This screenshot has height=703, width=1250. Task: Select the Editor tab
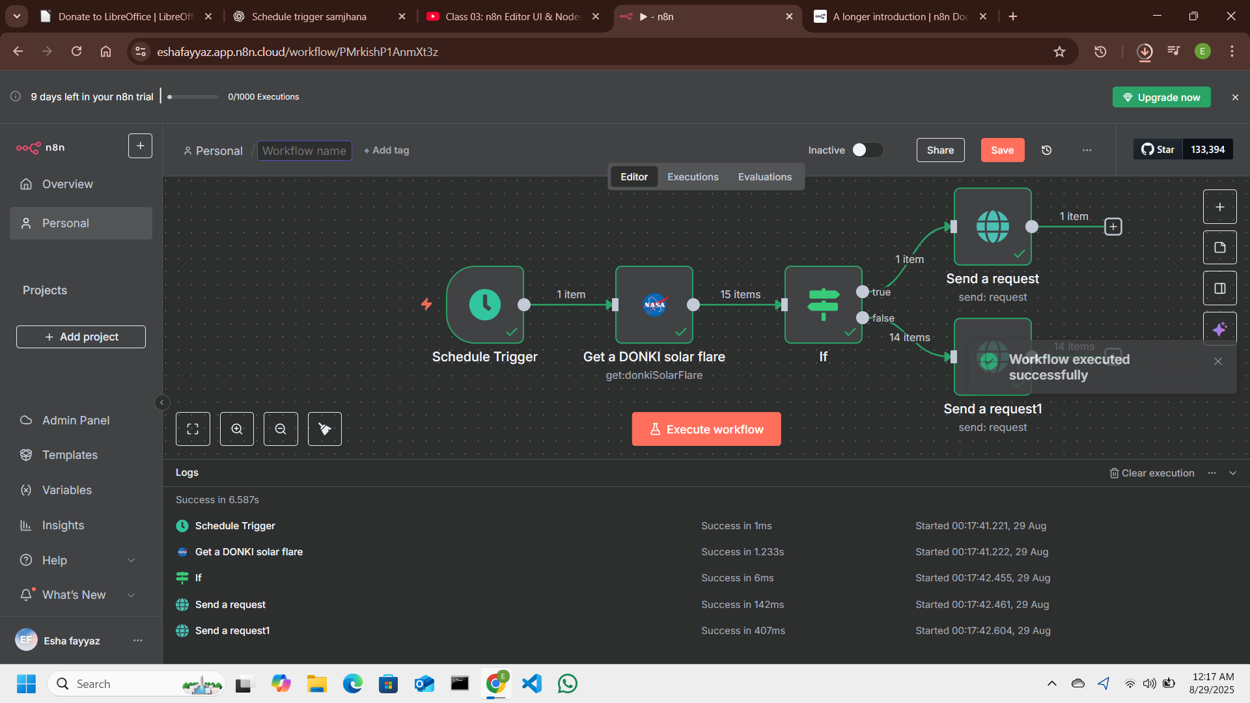[x=633, y=177]
